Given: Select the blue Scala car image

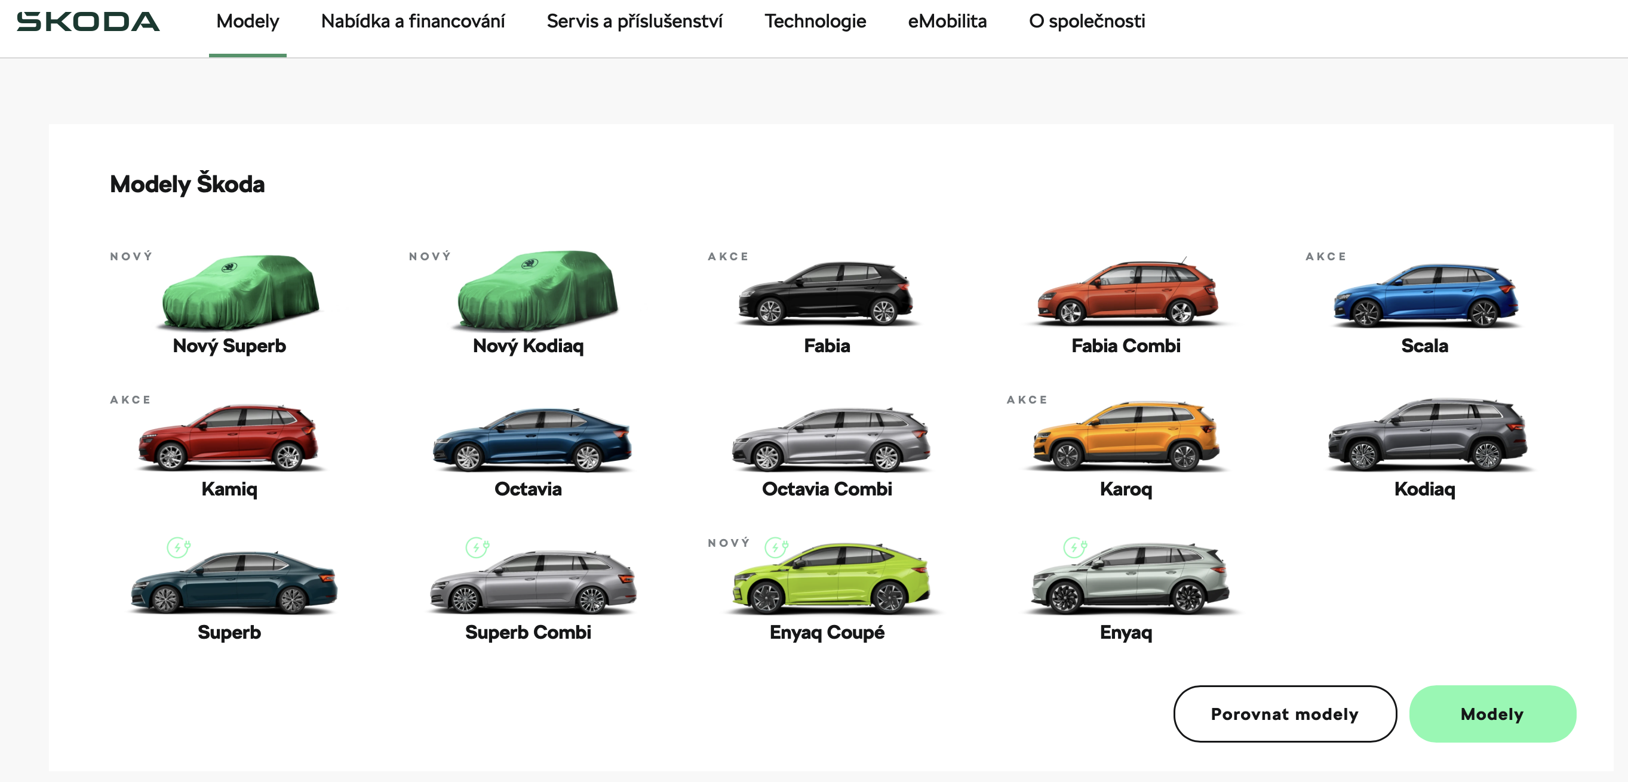Looking at the screenshot, I should (1426, 295).
